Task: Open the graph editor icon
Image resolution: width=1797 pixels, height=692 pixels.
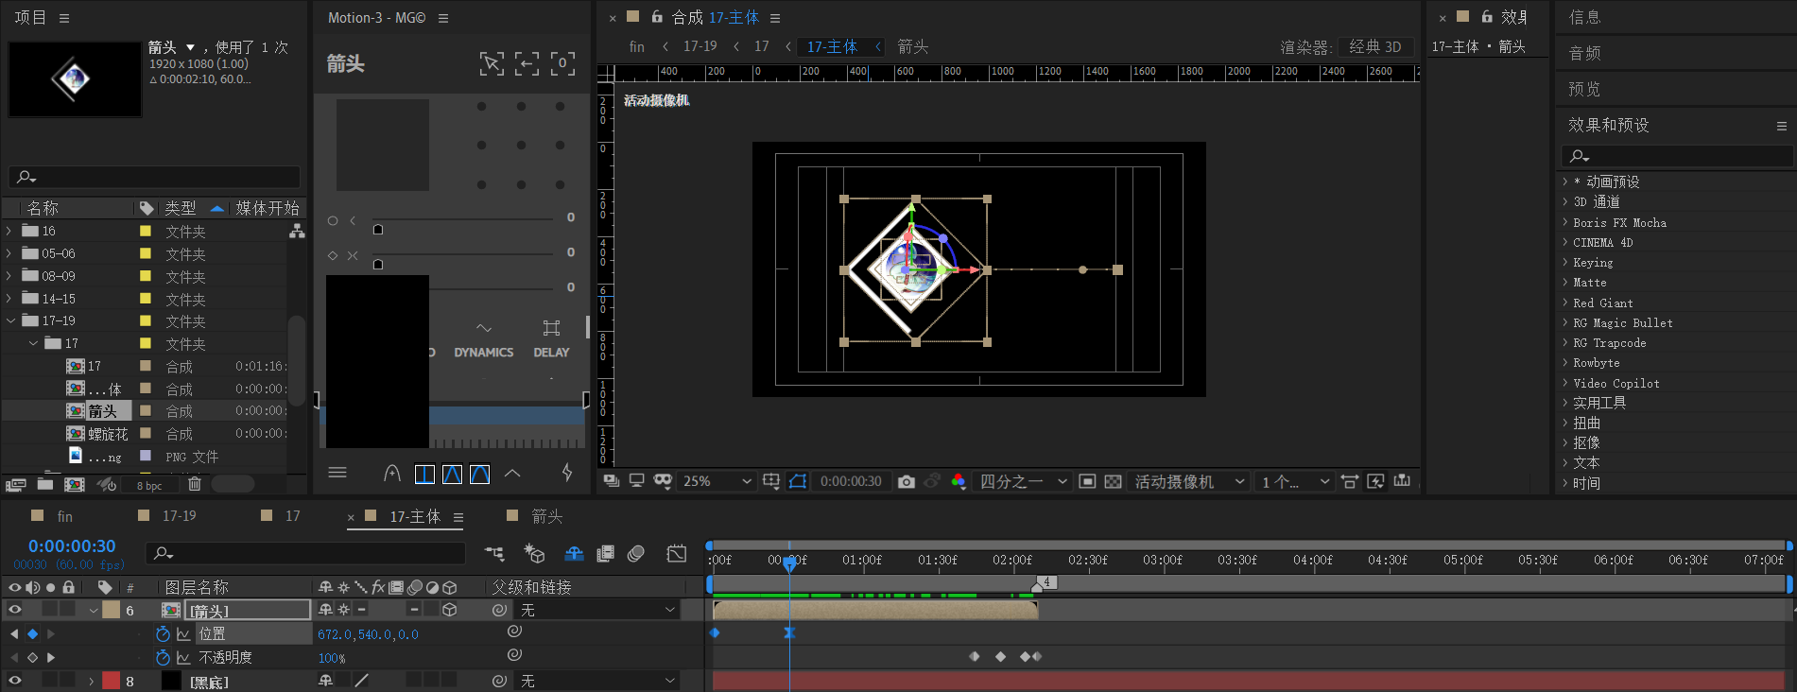Action: [x=677, y=553]
